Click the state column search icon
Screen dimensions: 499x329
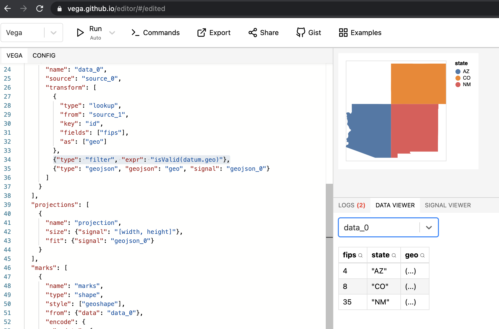(394, 255)
